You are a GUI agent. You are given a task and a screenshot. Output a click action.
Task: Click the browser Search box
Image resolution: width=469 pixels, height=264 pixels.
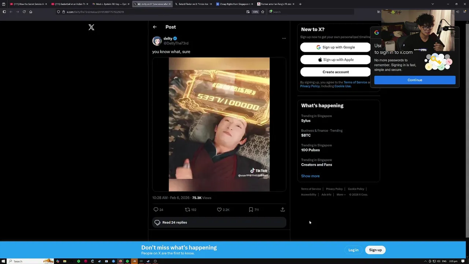click(x=311, y=12)
